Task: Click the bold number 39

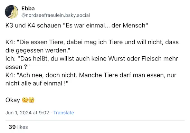Action: (x=12, y=127)
